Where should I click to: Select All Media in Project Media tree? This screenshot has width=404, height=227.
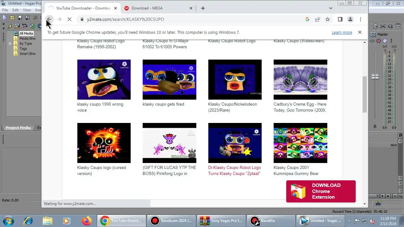point(26,33)
